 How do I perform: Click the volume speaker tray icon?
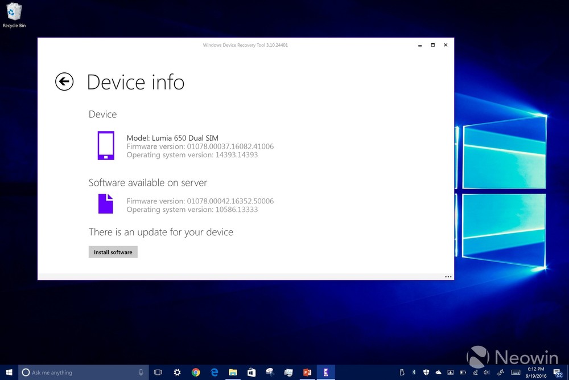pyautogui.click(x=486, y=373)
